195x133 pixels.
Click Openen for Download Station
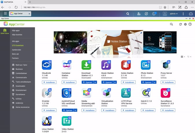(87, 82)
